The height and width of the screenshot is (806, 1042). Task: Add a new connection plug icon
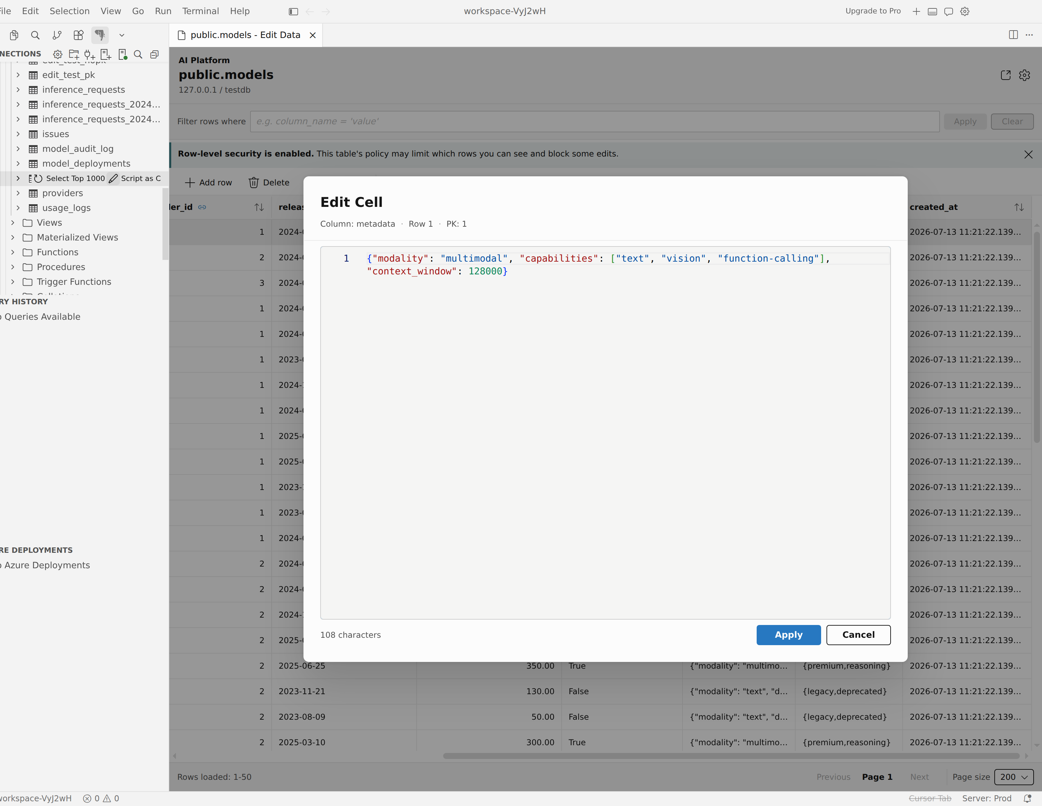tap(90, 54)
